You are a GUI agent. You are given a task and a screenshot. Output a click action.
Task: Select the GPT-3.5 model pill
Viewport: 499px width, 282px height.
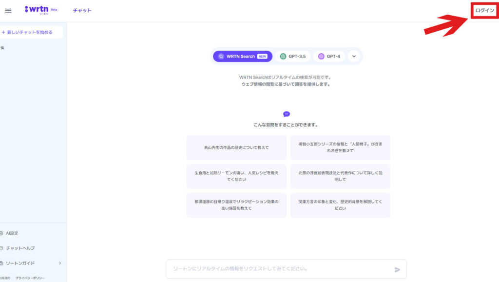pyautogui.click(x=294, y=56)
